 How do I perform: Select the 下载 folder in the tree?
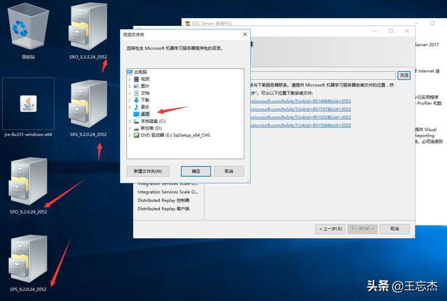145,100
